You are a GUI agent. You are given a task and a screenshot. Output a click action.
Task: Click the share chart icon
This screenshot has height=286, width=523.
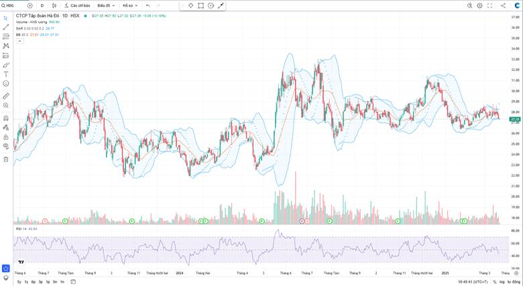click(x=503, y=5)
